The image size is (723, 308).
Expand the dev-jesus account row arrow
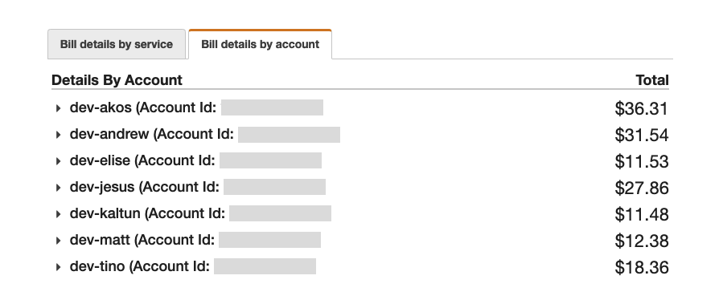58,188
